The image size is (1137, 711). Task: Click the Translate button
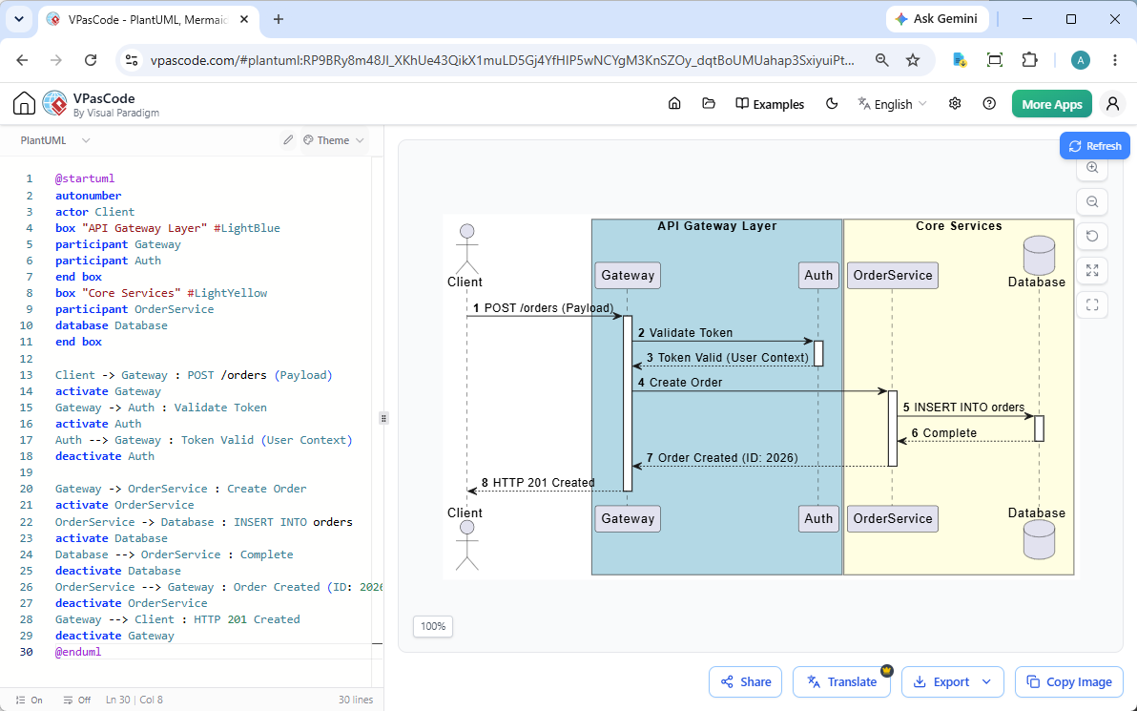pyautogui.click(x=842, y=682)
